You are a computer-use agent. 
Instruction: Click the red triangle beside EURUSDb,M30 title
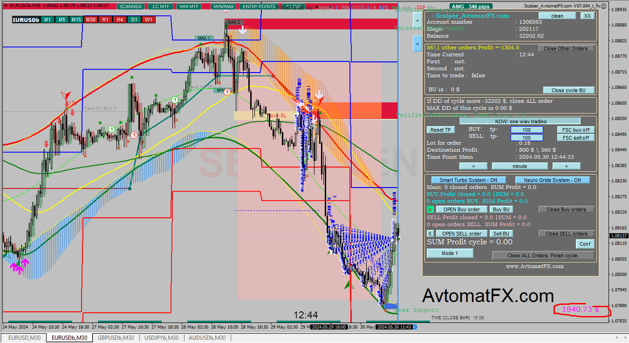(x=5, y=6)
